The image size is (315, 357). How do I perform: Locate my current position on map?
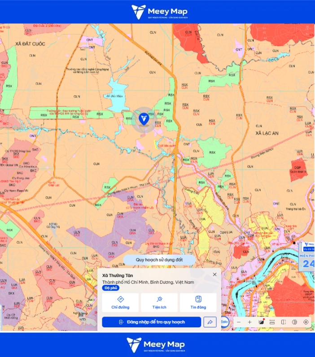pyautogui.click(x=306, y=322)
